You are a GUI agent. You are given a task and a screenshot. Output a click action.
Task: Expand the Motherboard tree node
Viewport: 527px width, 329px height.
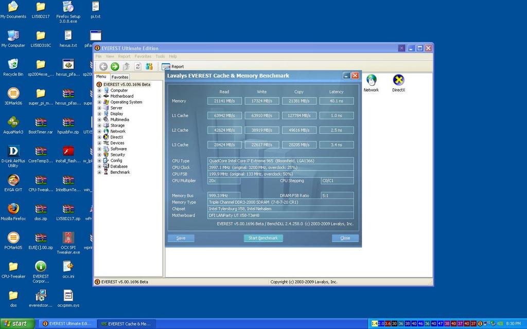[99, 96]
